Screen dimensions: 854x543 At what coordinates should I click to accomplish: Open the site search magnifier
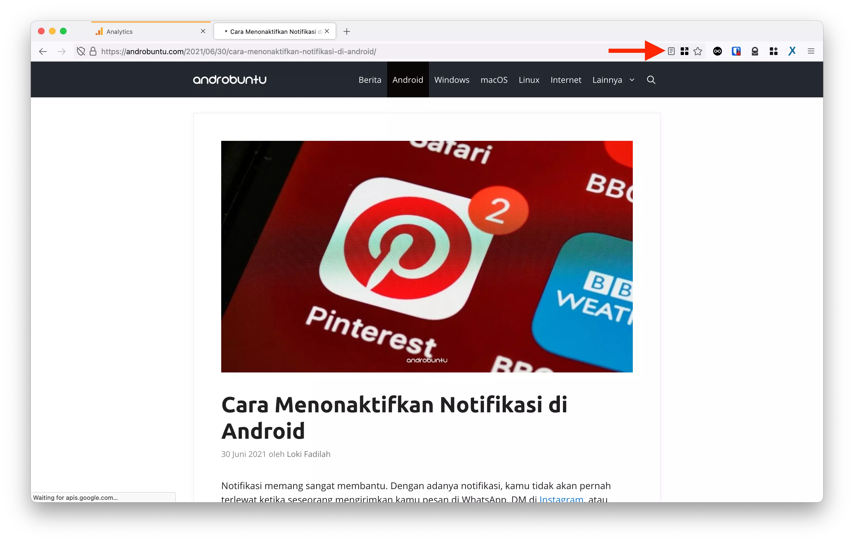tap(651, 80)
